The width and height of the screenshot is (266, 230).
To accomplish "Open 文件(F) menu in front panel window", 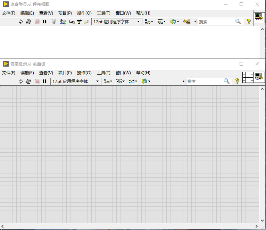I will 8,73.
